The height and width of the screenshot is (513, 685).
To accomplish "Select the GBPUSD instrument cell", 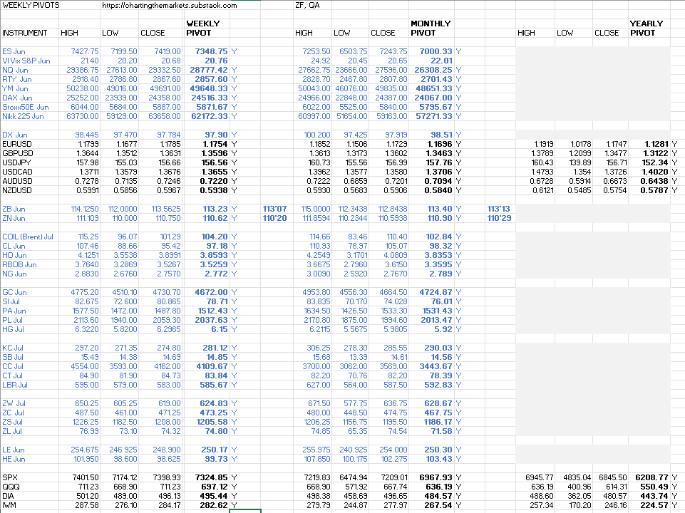I will [18, 153].
